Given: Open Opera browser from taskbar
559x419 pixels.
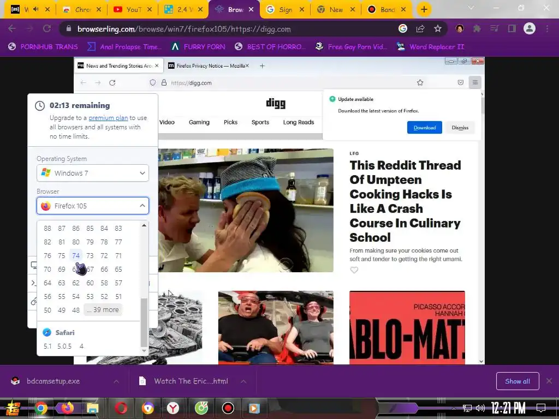Looking at the screenshot, I should click(121, 408).
